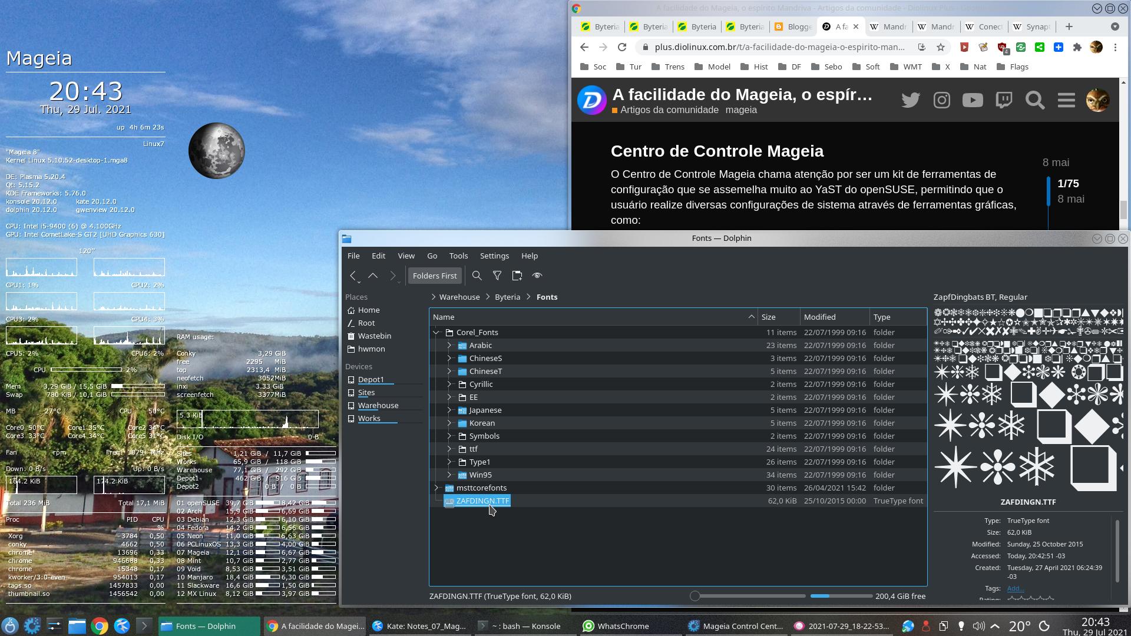This screenshot has width=1131, height=636.
Task: Open Chrome's three-dot menu
Action: click(x=1115, y=47)
